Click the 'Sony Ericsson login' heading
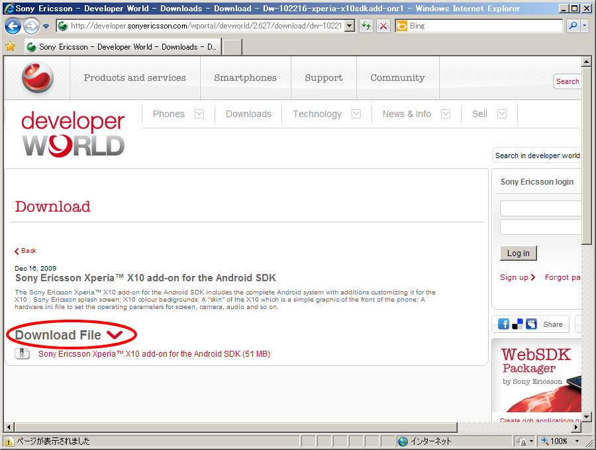 click(536, 182)
